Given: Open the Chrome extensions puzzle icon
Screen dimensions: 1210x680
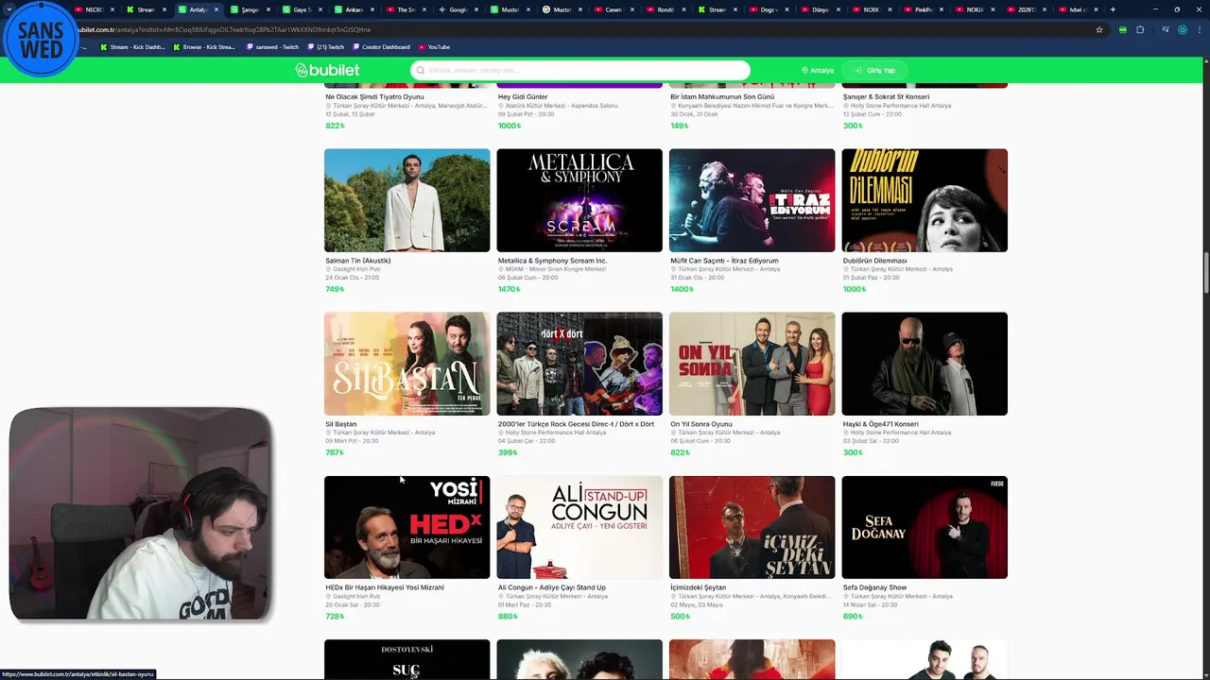Looking at the screenshot, I should tap(1140, 29).
